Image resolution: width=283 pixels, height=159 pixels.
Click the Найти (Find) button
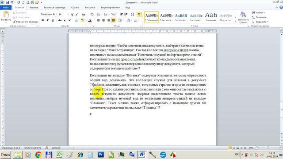(258, 13)
